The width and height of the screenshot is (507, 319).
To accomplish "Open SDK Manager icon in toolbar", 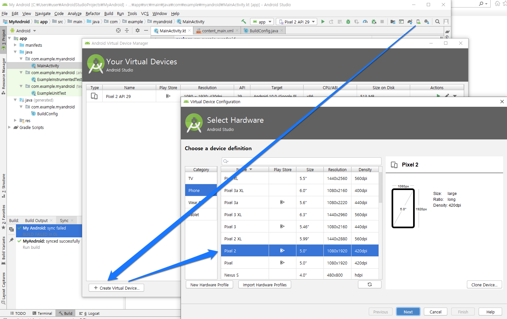I will pyautogui.click(x=427, y=22).
